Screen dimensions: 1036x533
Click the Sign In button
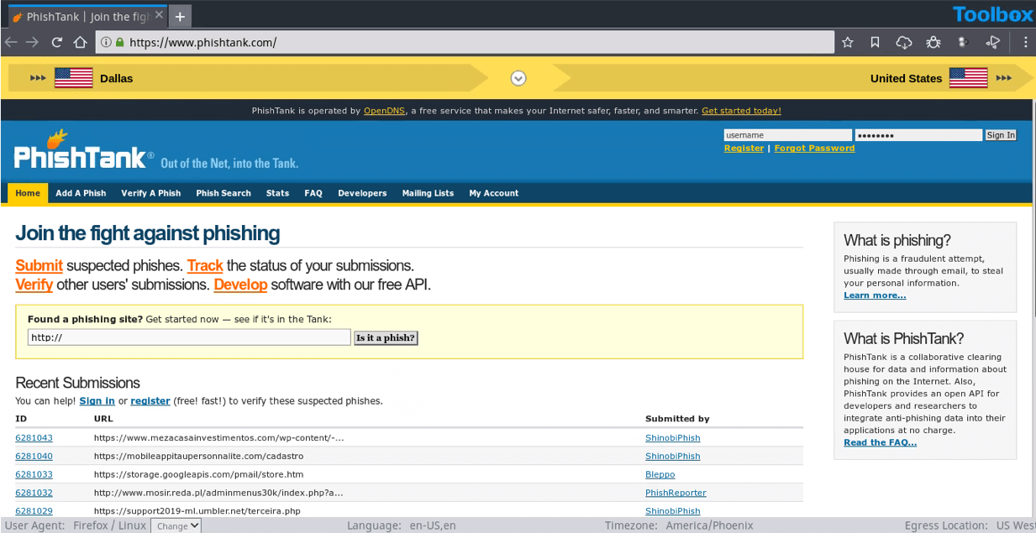tap(1001, 135)
